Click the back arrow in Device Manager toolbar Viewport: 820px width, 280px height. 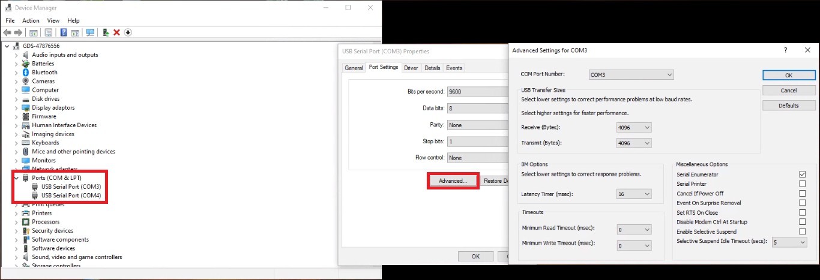tap(7, 32)
